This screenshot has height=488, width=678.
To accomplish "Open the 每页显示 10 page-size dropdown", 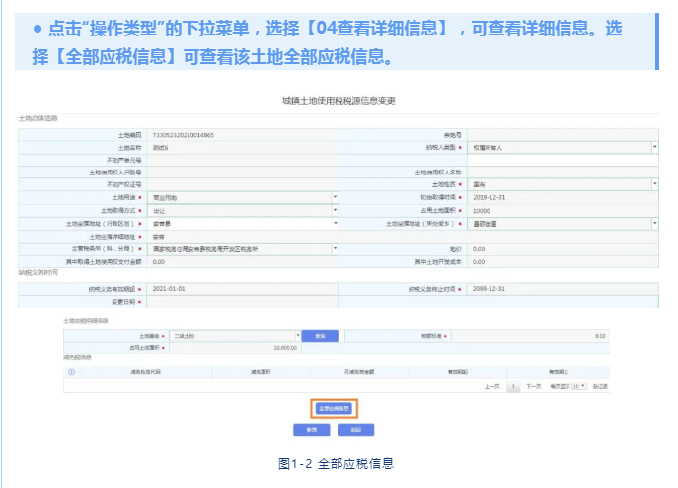I will (579, 386).
